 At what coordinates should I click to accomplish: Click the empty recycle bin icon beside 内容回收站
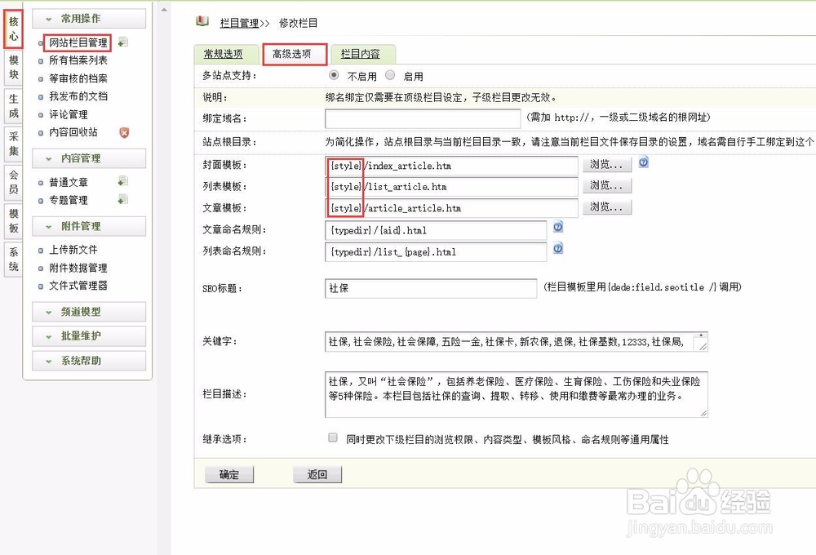(x=125, y=133)
